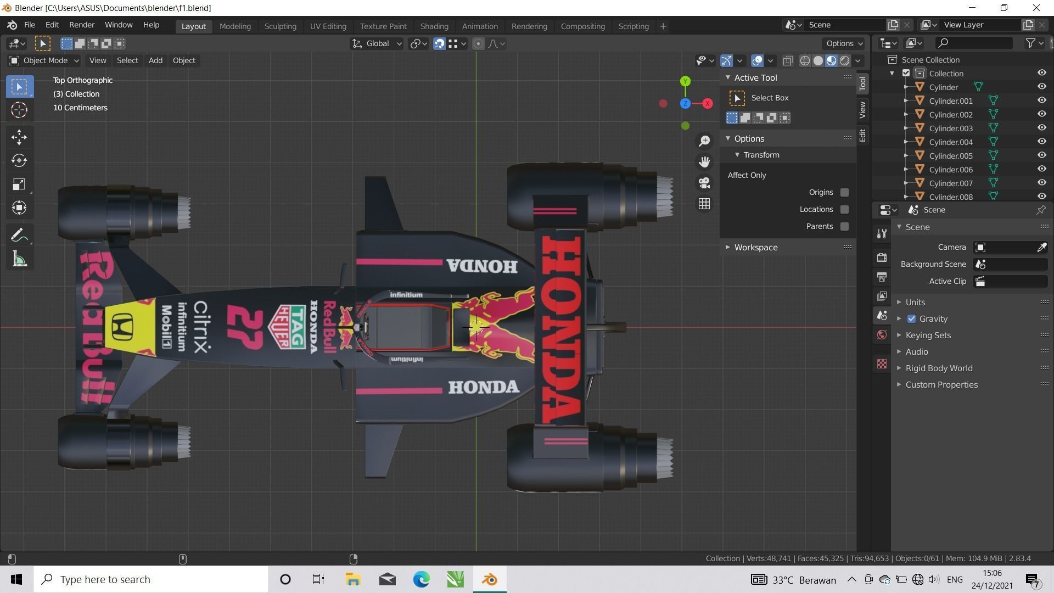Open the Active Tool and Workspace properties tab
The image size is (1054, 593).
point(882,234)
